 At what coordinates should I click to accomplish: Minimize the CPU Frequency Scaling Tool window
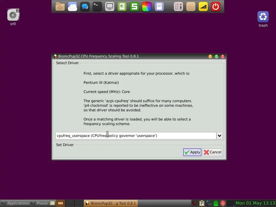pyautogui.click(x=210, y=56)
